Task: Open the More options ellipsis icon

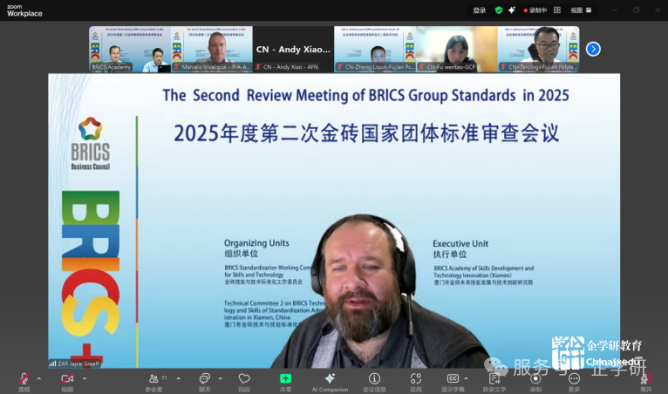Action: (x=575, y=378)
